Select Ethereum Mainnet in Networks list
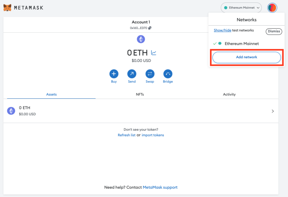Image resolution: width=288 pixels, height=197 pixels. click(x=242, y=44)
